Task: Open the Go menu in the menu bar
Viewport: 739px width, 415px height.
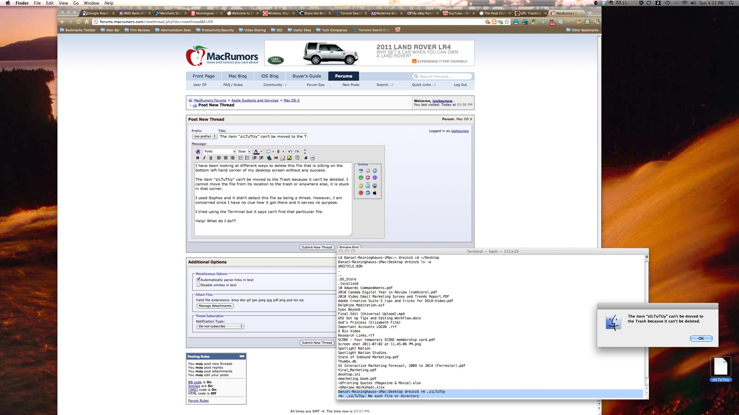Action: click(76, 3)
